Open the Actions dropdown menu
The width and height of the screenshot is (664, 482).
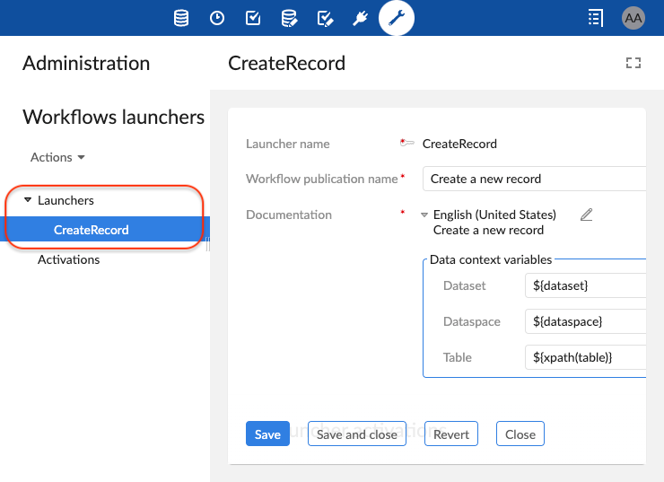tap(57, 157)
